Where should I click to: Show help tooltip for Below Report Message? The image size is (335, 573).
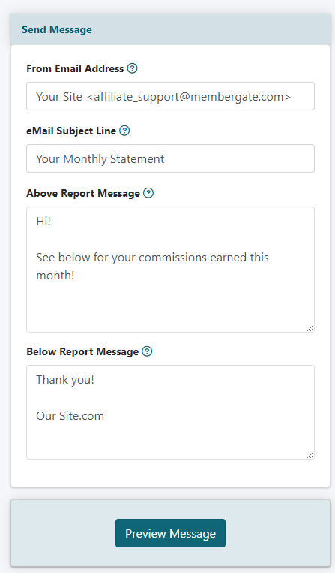click(147, 351)
